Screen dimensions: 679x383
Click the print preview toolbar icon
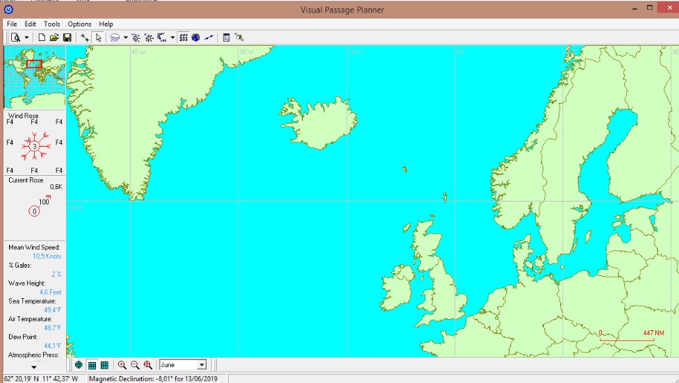(x=15, y=38)
